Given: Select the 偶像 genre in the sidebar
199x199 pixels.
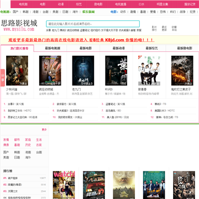Looking at the screenshot, I should 6,145.
